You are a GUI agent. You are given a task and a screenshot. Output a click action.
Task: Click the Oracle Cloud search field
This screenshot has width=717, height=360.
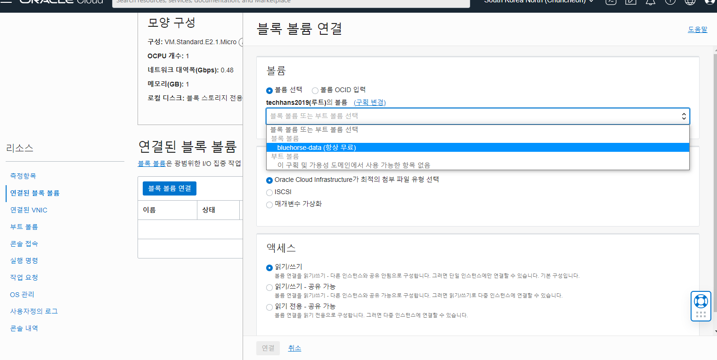291,2
